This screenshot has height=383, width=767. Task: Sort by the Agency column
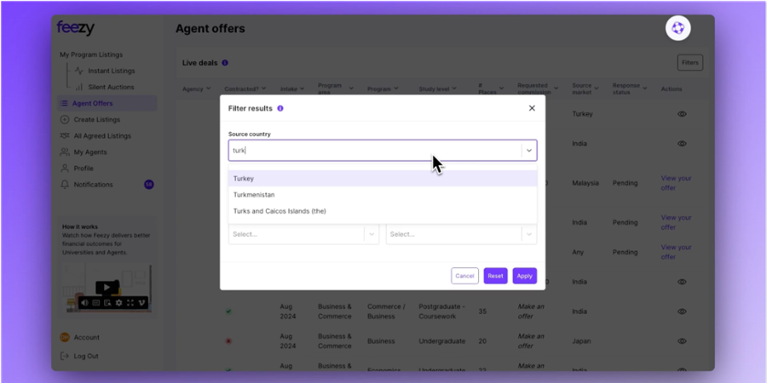pos(197,89)
